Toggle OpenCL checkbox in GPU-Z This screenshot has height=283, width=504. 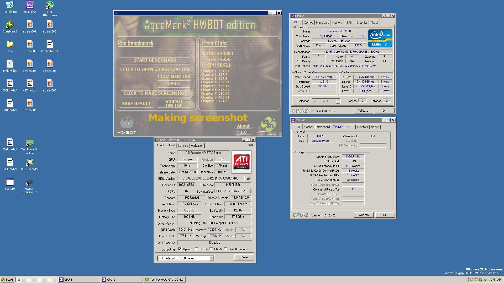click(180, 249)
